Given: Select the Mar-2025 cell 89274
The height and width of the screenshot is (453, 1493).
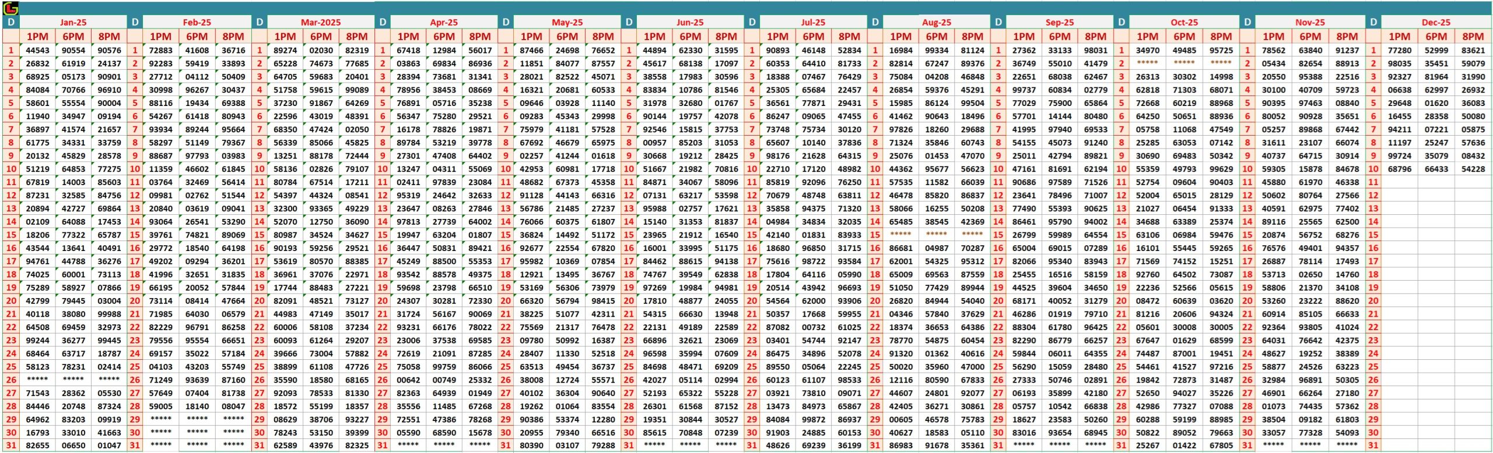Looking at the screenshot, I should [x=285, y=51].
